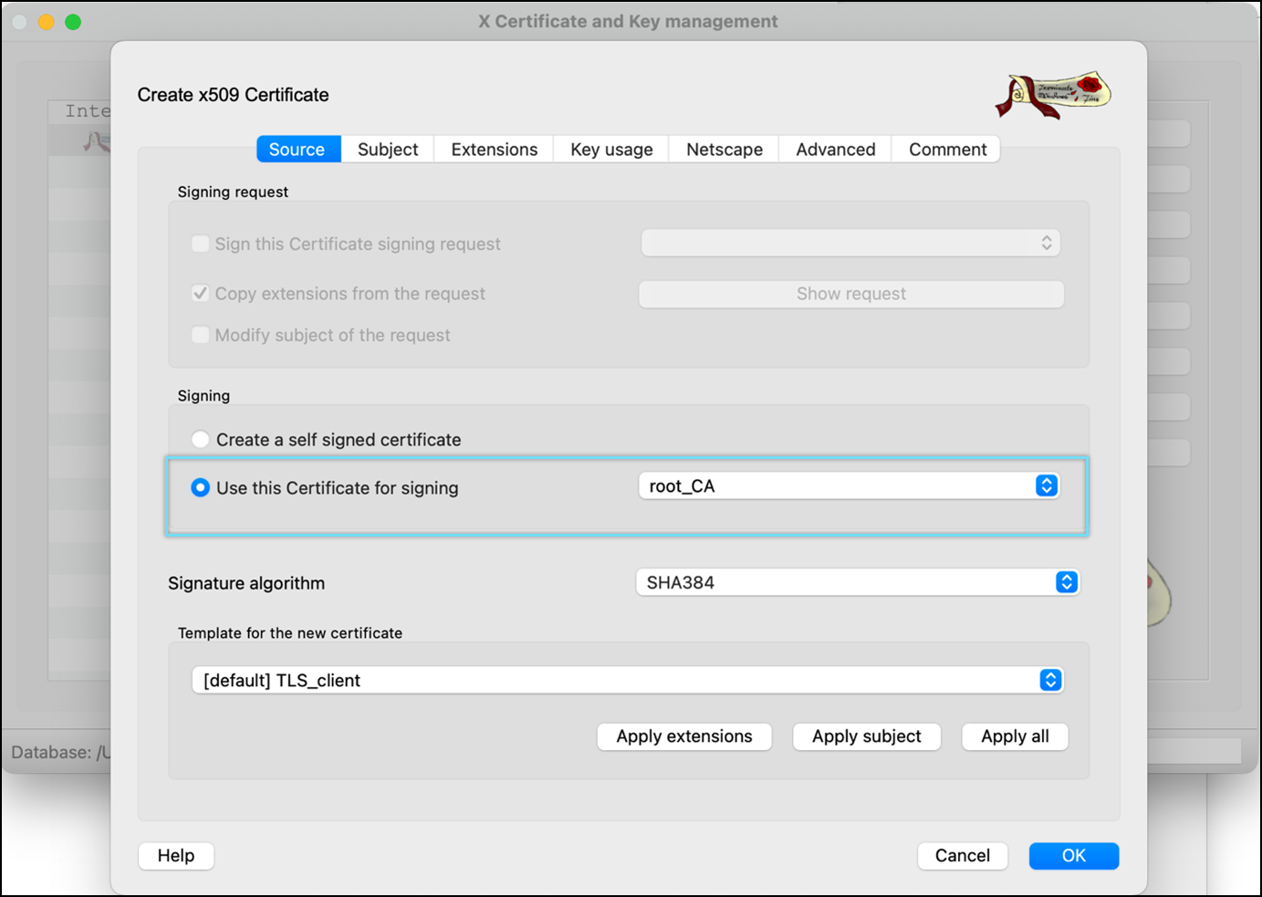Open the Extensions tab
1262x897 pixels.
click(x=494, y=150)
